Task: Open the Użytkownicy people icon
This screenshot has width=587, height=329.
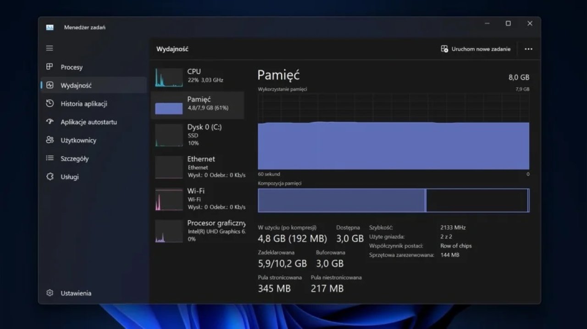Action: coord(50,140)
